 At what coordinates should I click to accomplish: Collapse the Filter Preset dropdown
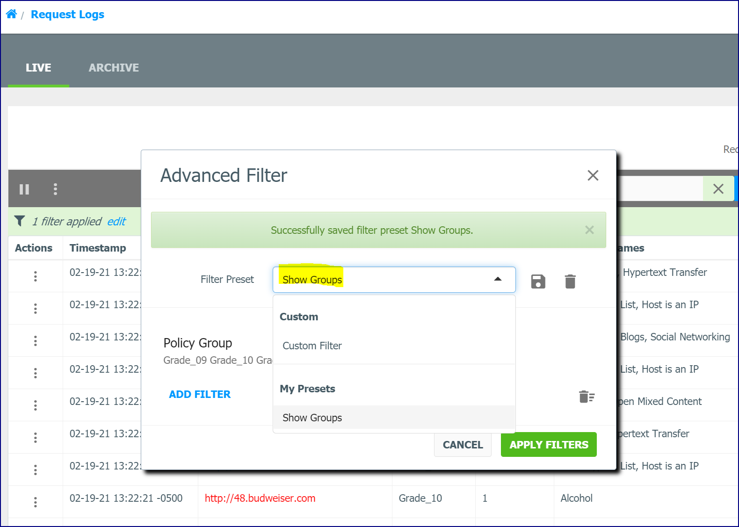498,279
